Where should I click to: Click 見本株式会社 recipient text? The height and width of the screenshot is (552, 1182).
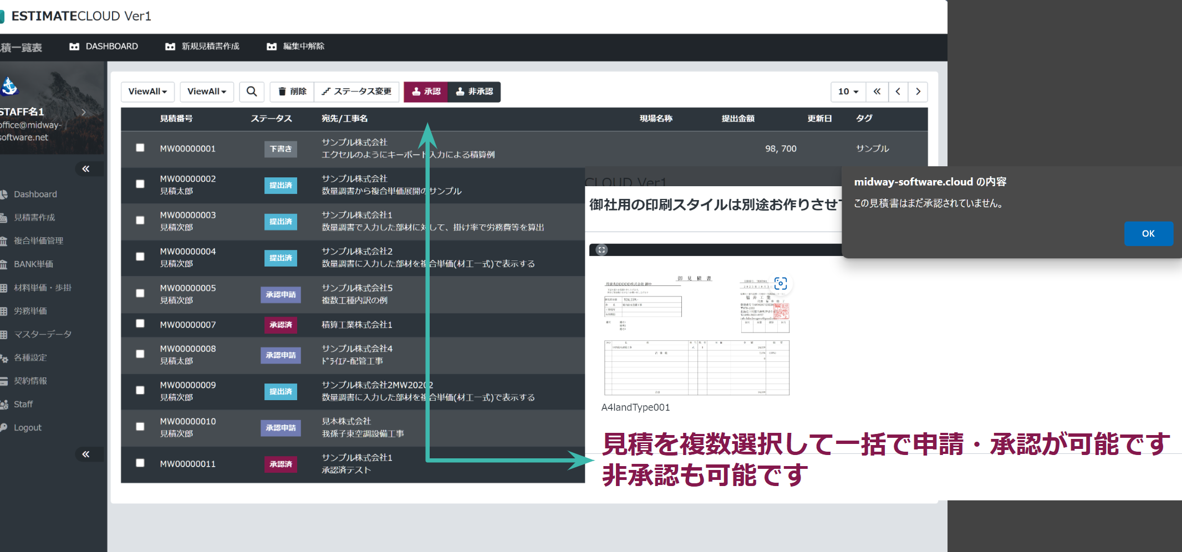346,421
